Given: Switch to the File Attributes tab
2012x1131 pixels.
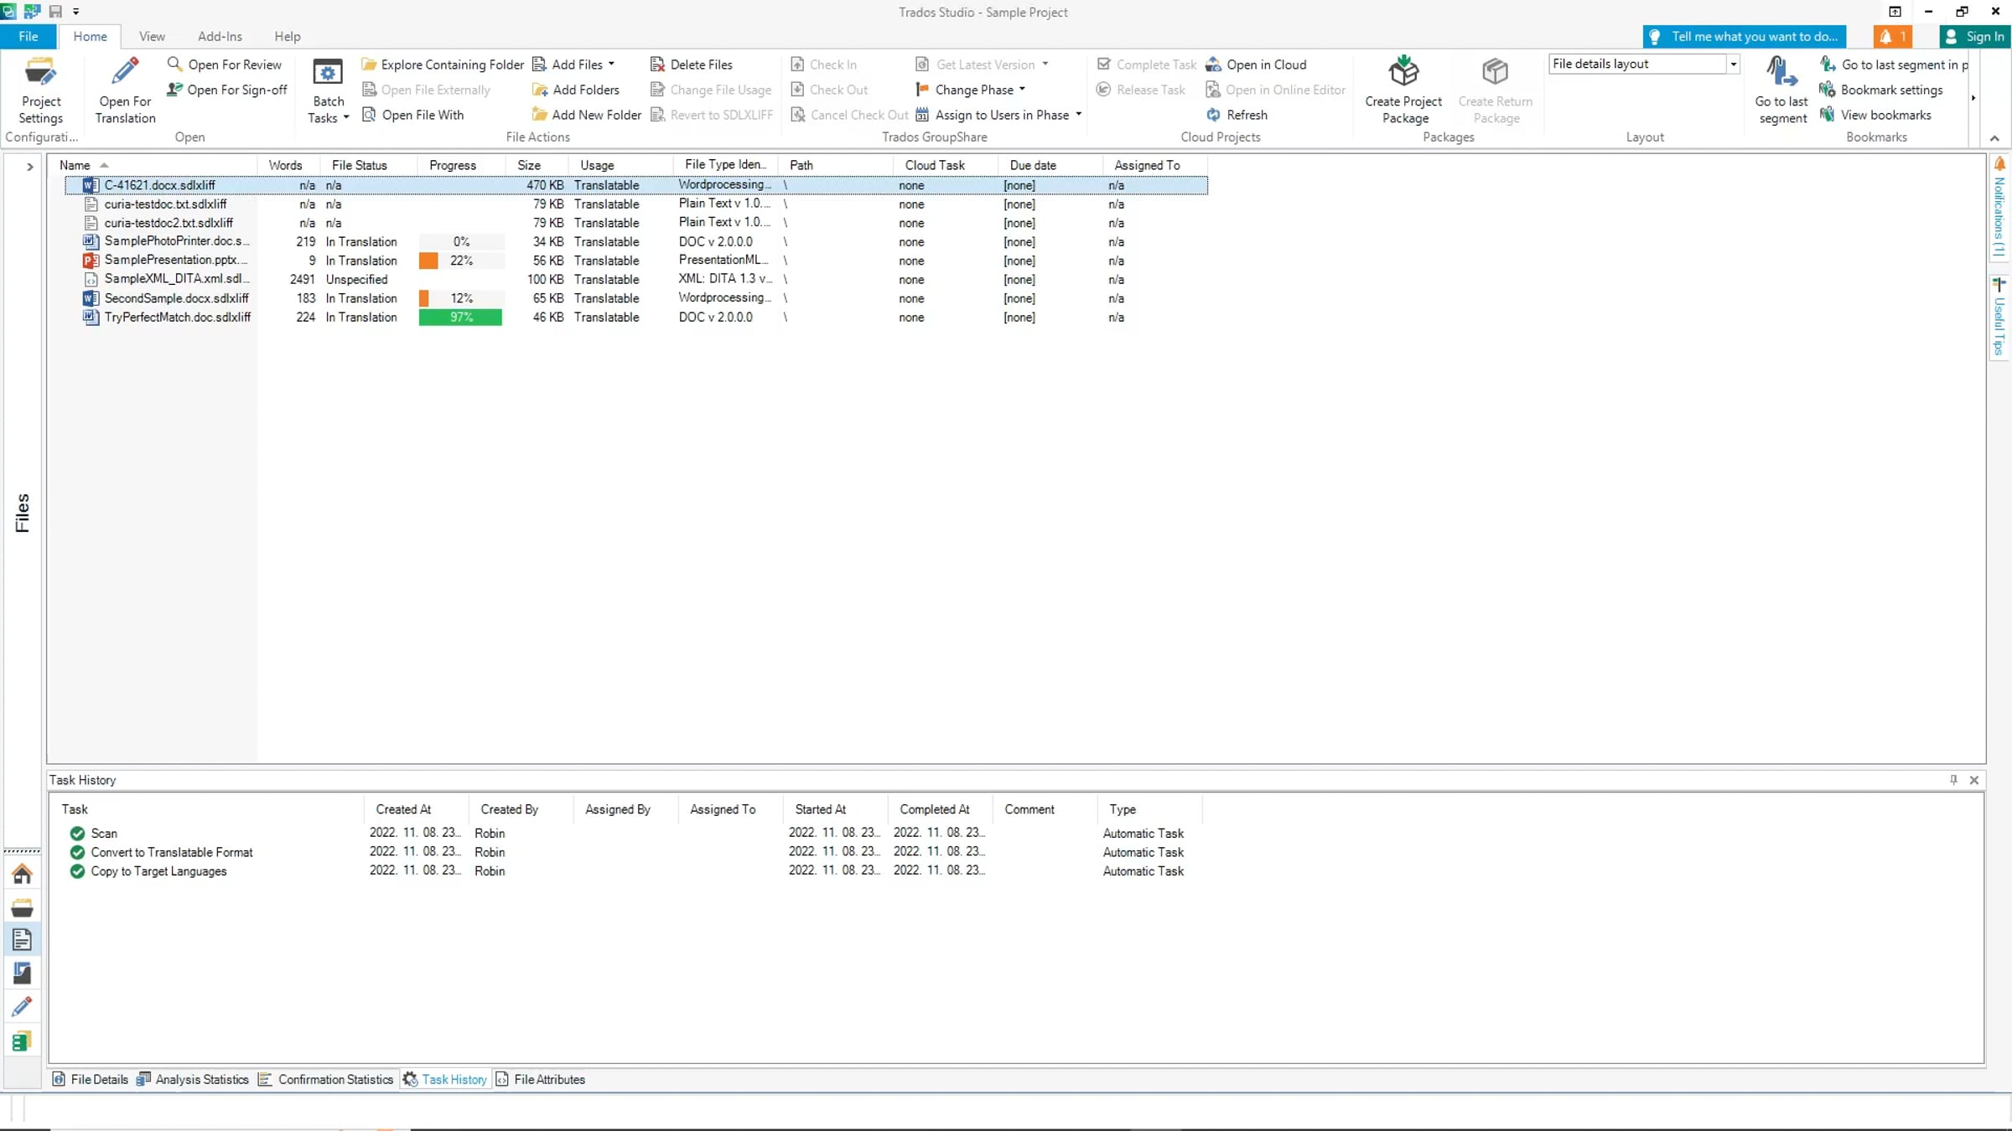Looking at the screenshot, I should pyautogui.click(x=541, y=1080).
